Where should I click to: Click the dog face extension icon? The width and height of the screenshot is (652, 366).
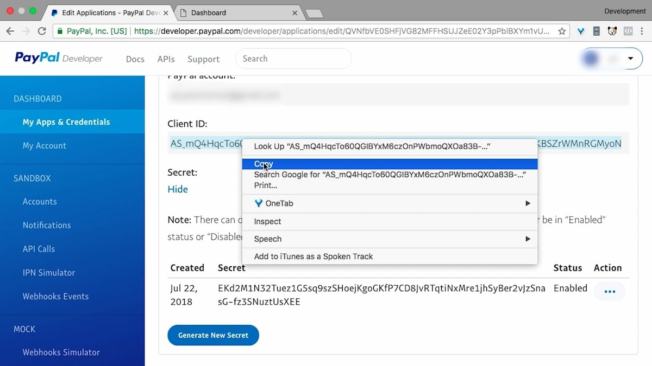click(612, 31)
